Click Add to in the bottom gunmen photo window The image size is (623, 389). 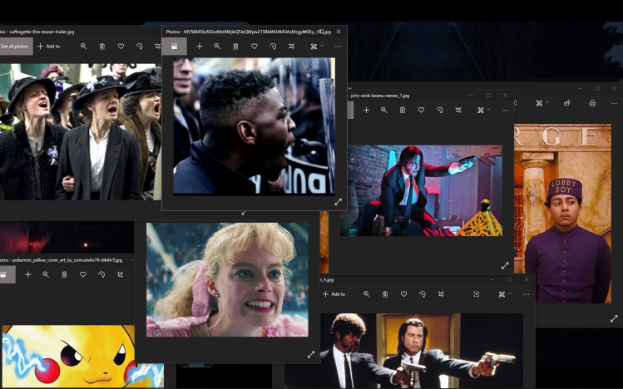(334, 294)
